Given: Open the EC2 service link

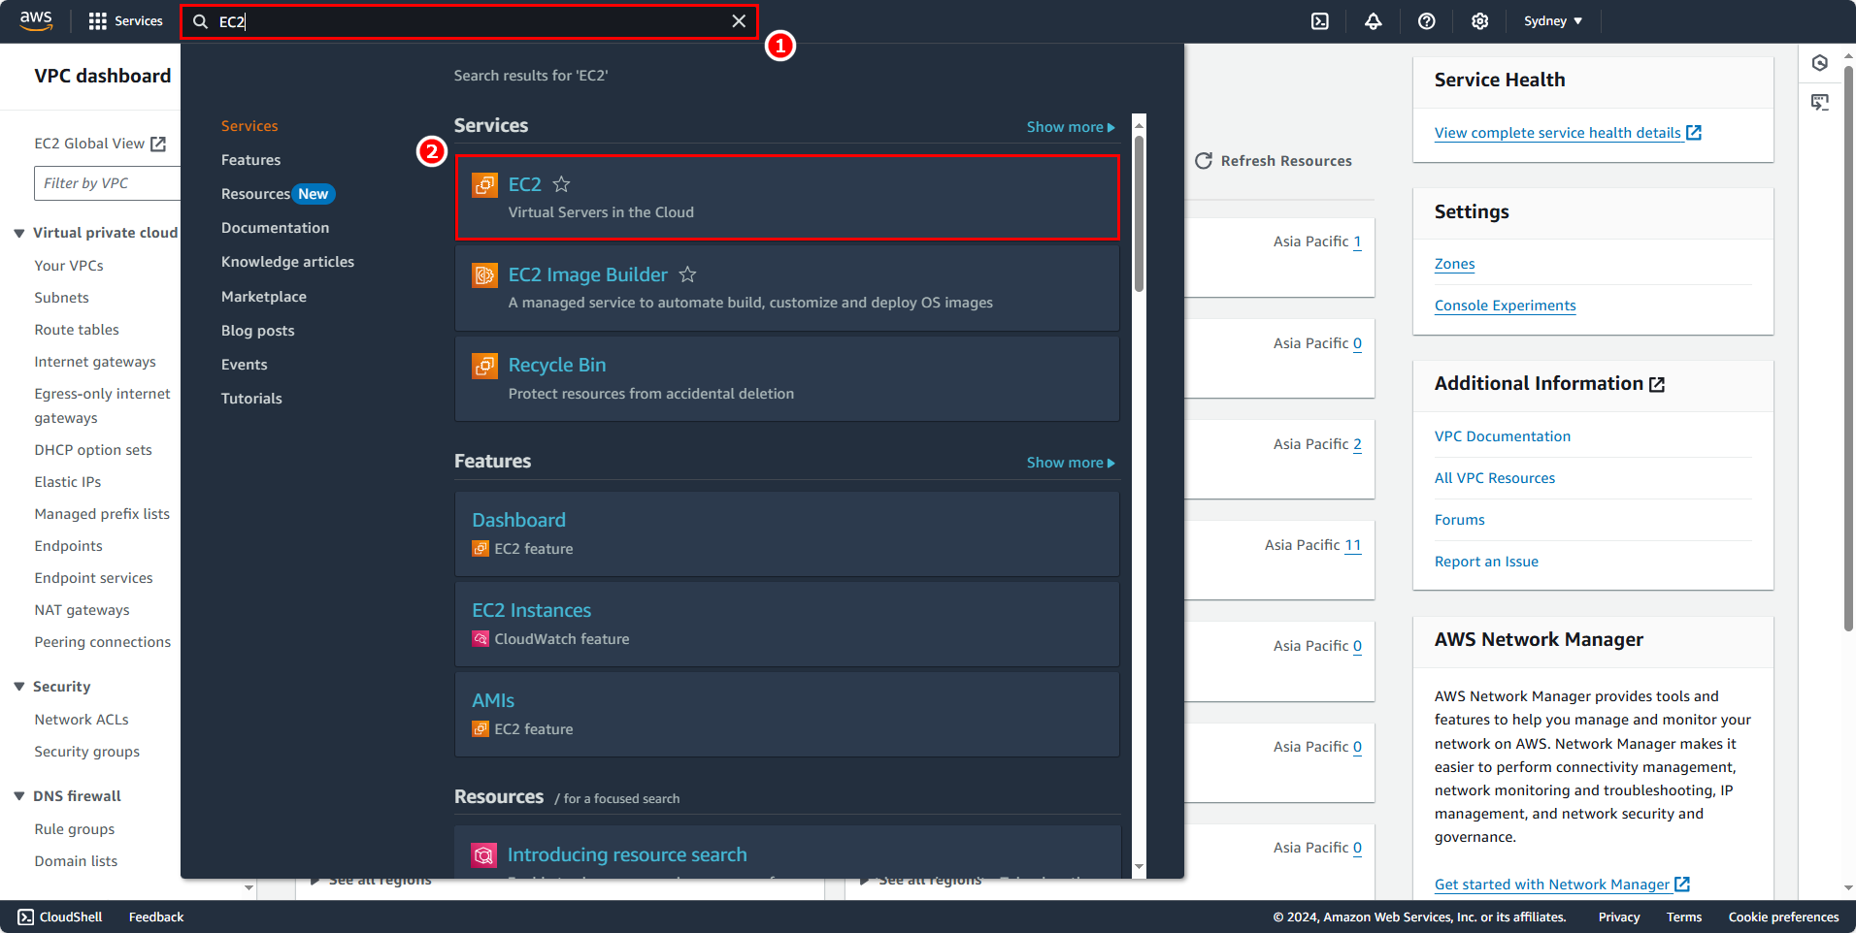Looking at the screenshot, I should [525, 184].
